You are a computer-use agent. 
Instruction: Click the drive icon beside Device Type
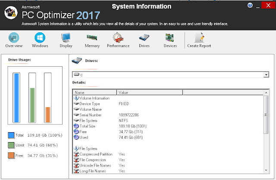76,103
